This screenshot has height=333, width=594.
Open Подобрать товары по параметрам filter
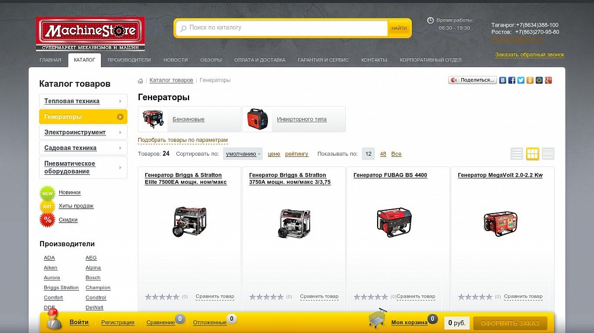[x=183, y=140]
